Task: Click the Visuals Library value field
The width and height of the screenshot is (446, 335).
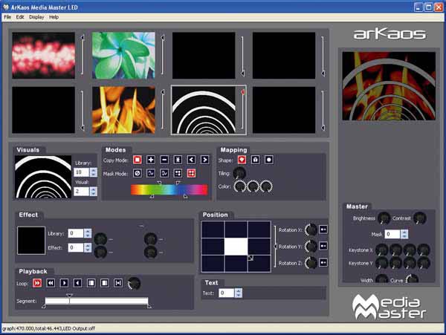Action: 82,172
